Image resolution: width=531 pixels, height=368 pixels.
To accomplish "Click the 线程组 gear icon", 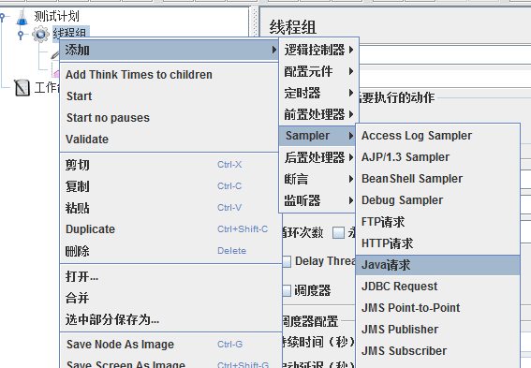I will 40,35.
